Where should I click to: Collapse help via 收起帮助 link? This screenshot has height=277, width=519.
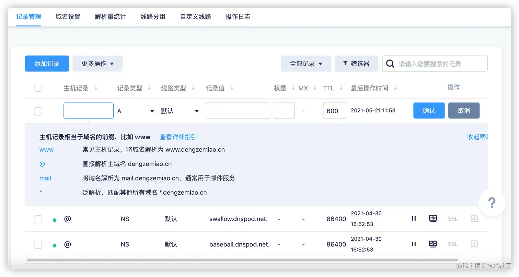pos(477,137)
